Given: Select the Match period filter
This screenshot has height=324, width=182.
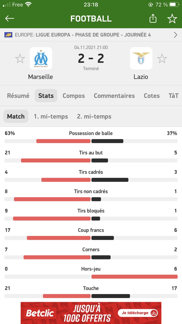Looking at the screenshot, I should click(x=16, y=116).
